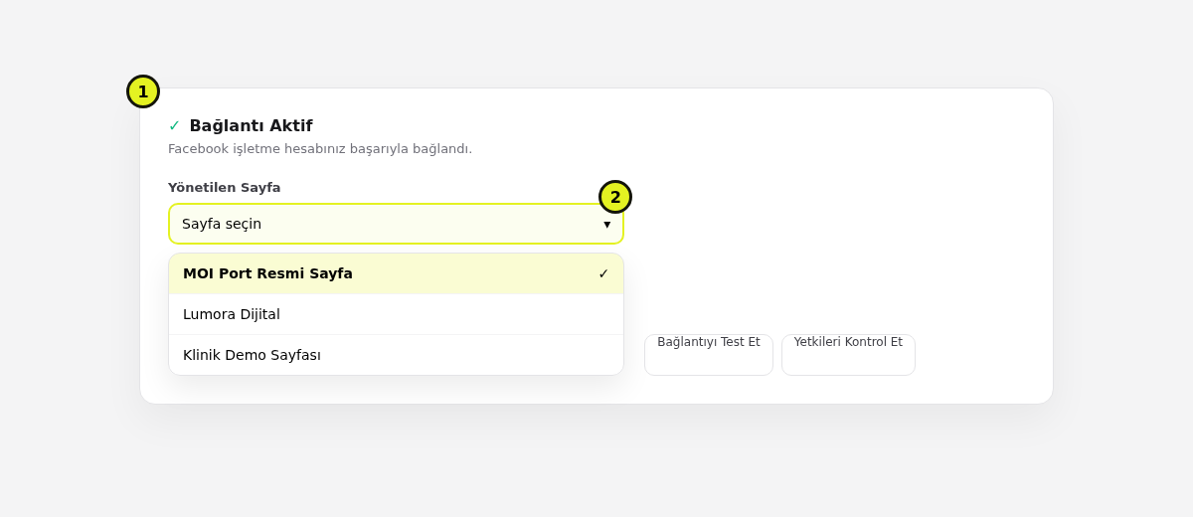1193x517 pixels.
Task: Click the green checkmark beside Bağlantı Aktif
Action: click(174, 125)
